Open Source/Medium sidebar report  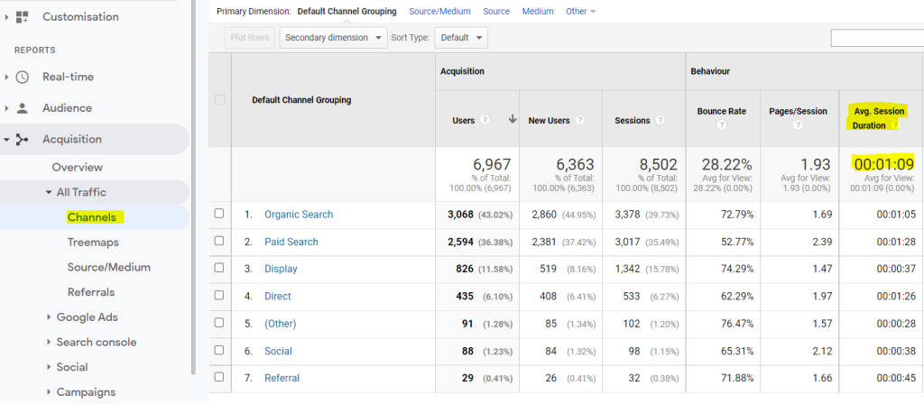point(109,267)
